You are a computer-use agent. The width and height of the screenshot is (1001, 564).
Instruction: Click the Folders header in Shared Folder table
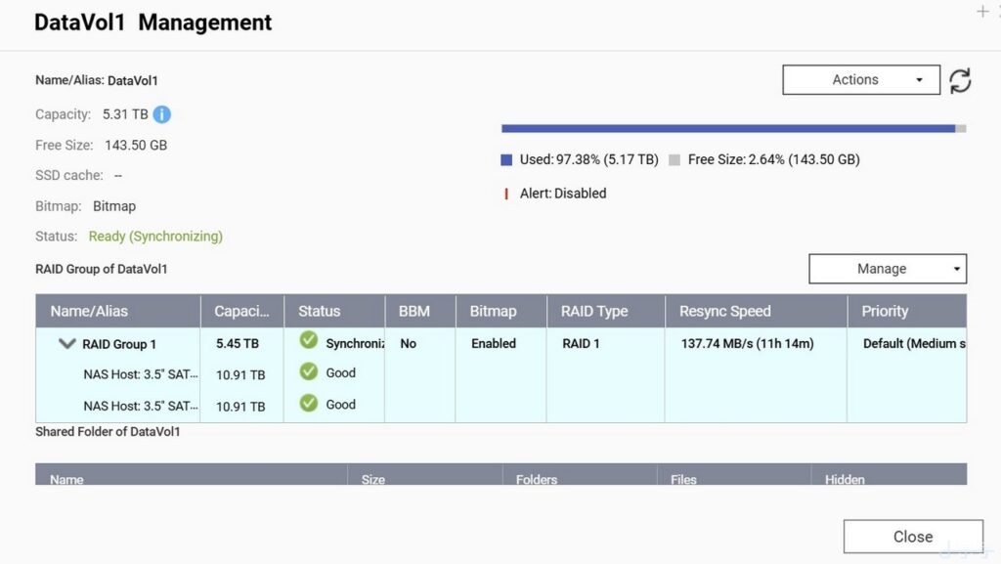point(537,479)
